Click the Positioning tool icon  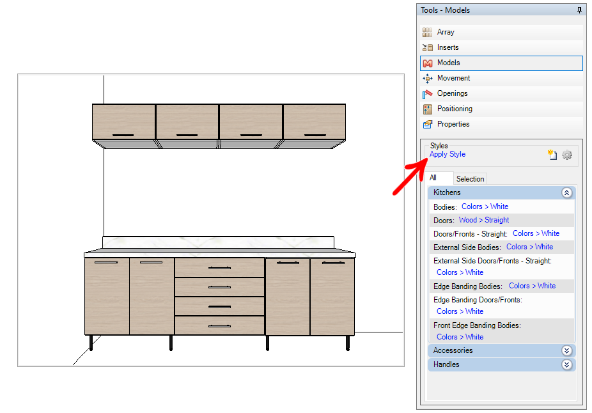click(427, 109)
